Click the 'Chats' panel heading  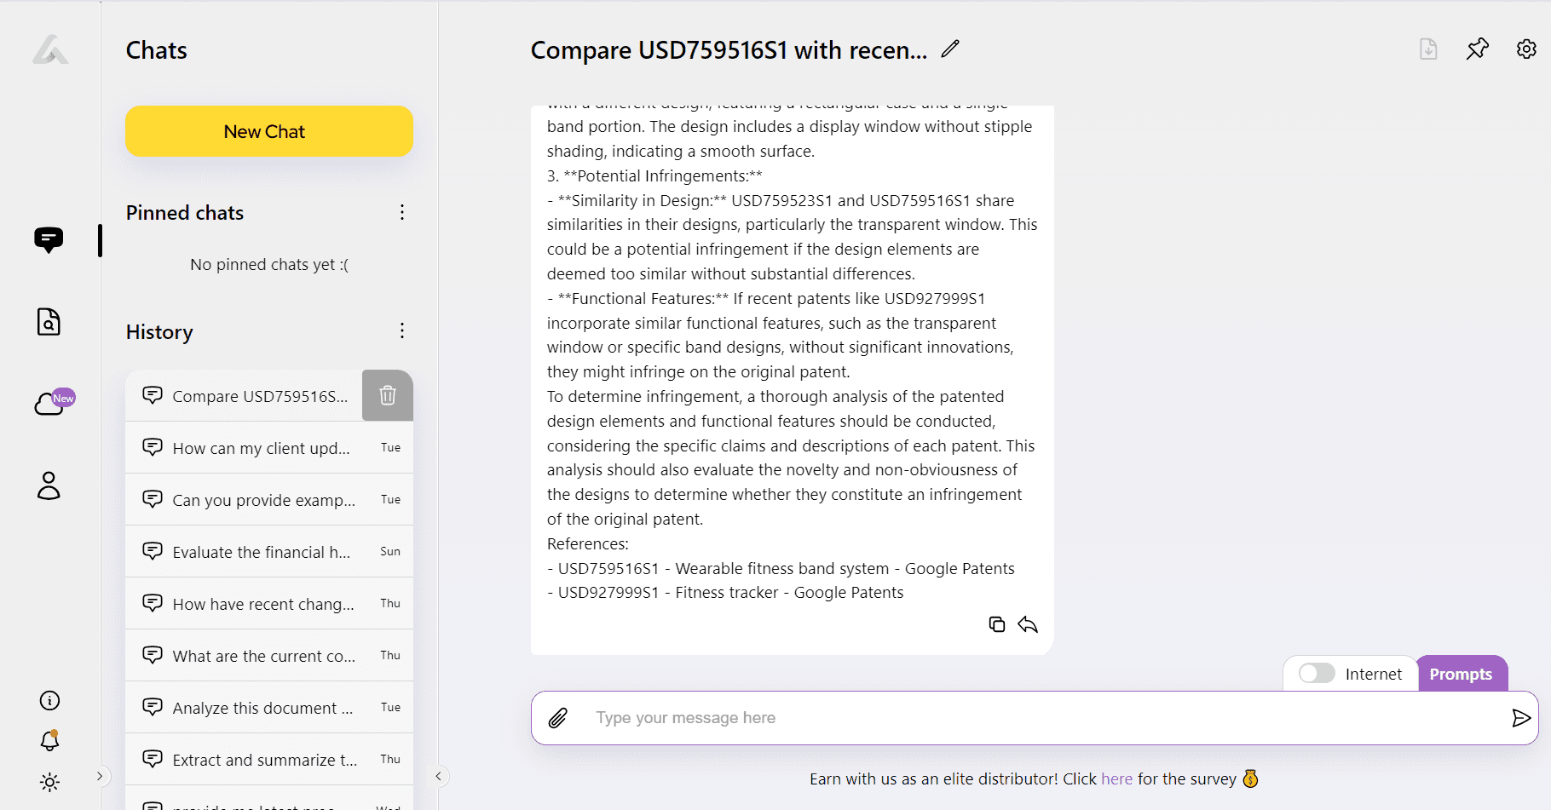(157, 50)
